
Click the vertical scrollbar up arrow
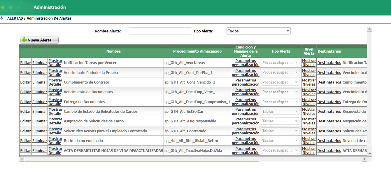click(x=370, y=29)
